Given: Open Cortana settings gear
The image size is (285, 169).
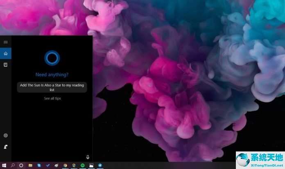Looking at the screenshot, I should coord(6,135).
